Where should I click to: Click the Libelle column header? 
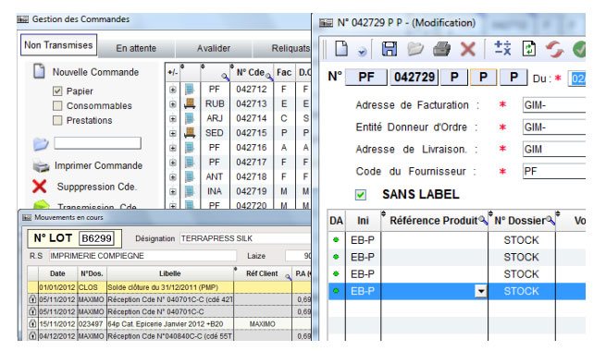pos(170,273)
